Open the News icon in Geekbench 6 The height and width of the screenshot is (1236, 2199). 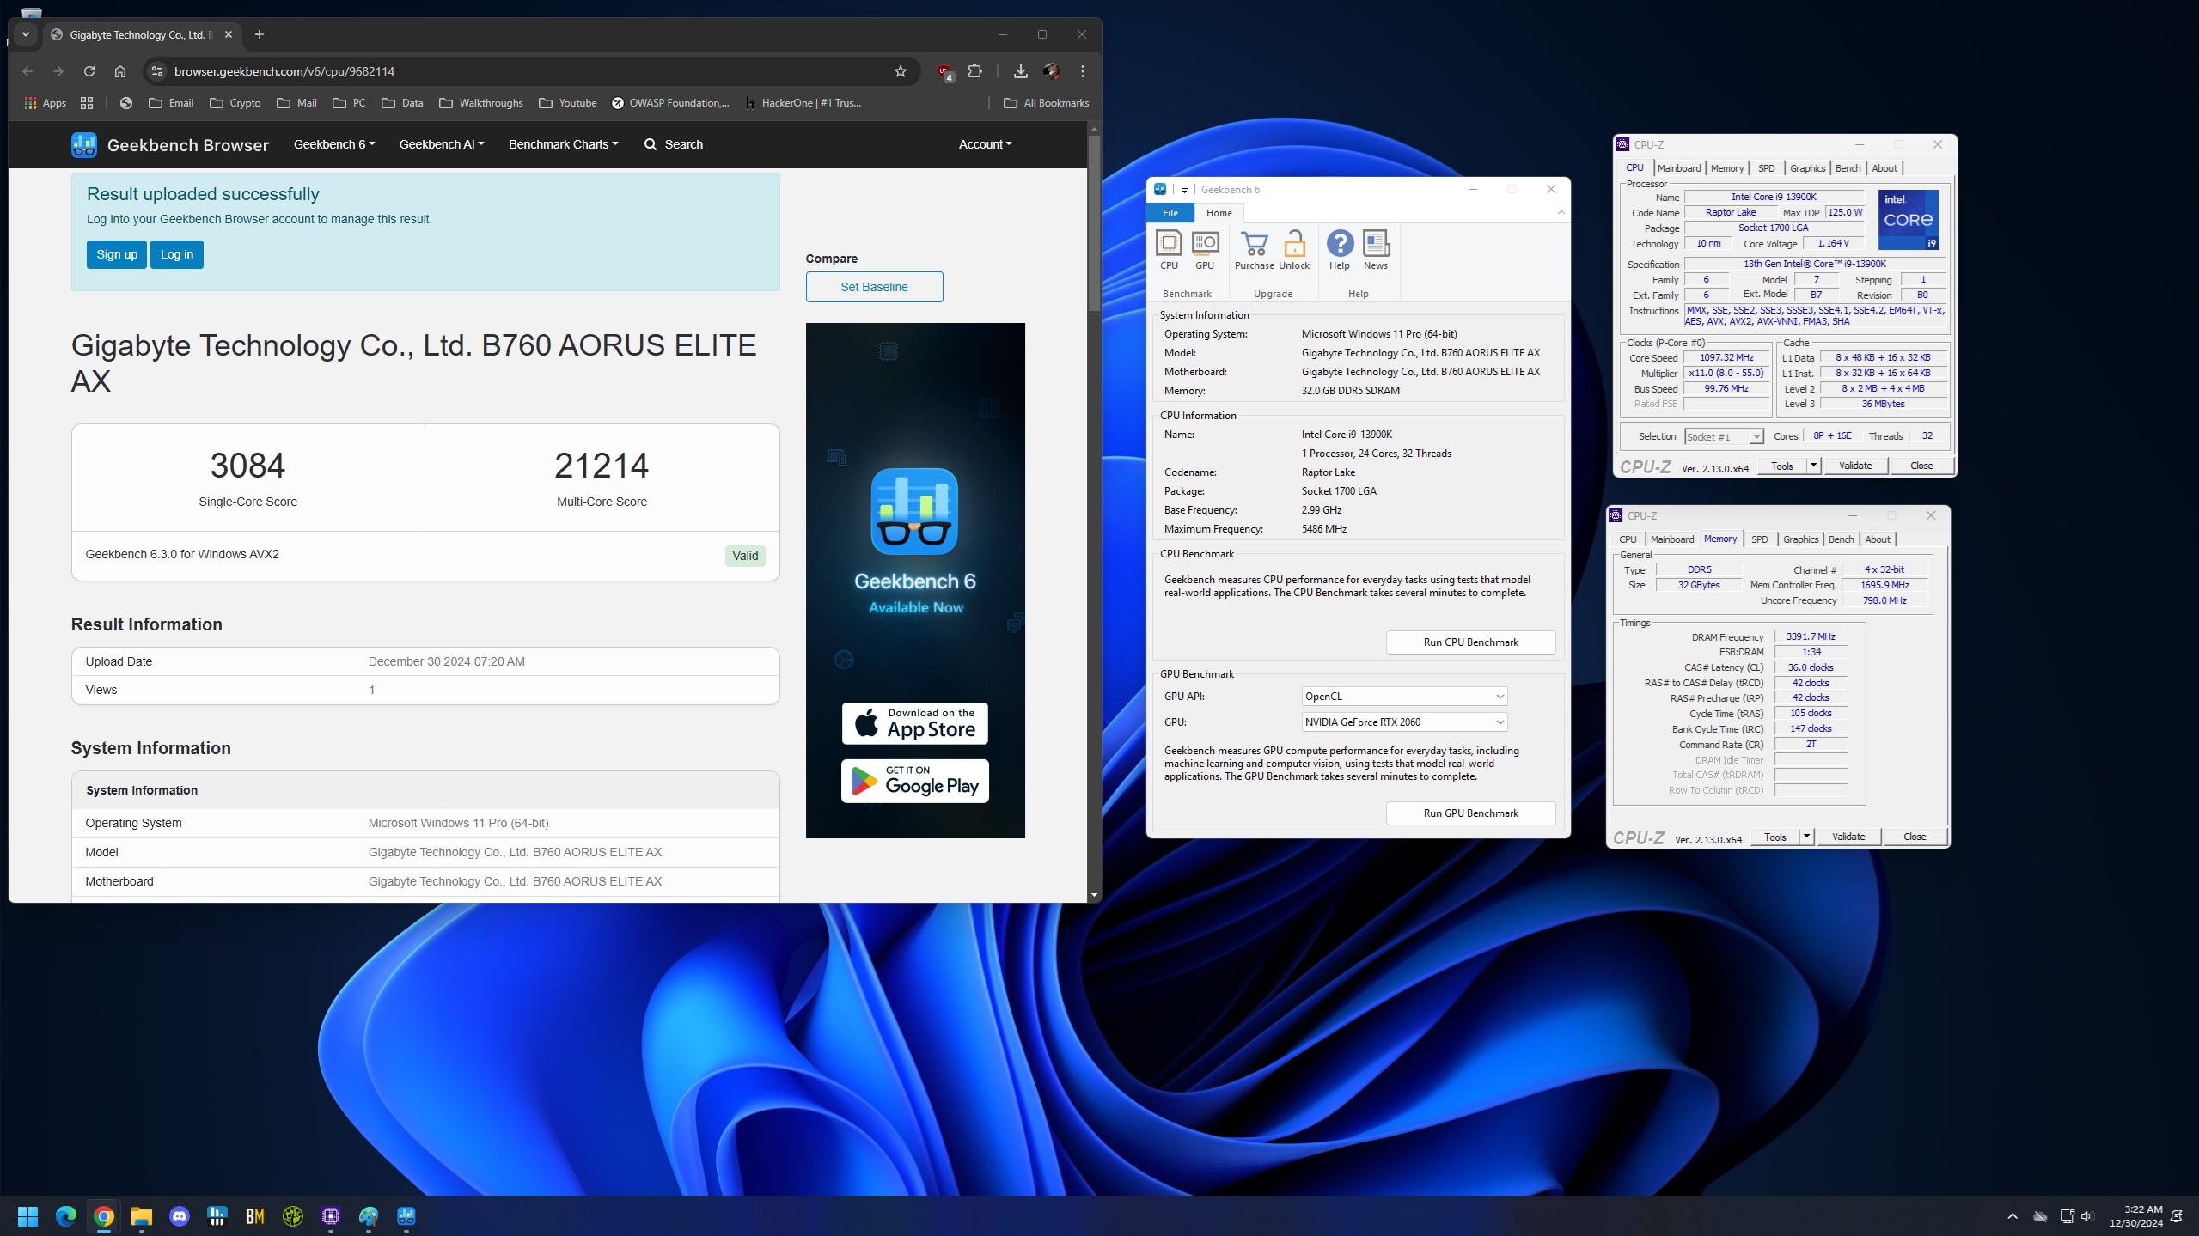pos(1376,250)
